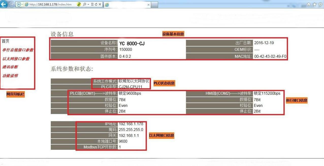Click the MAC地址 label
This screenshot has width=324, height=166.
244,56
